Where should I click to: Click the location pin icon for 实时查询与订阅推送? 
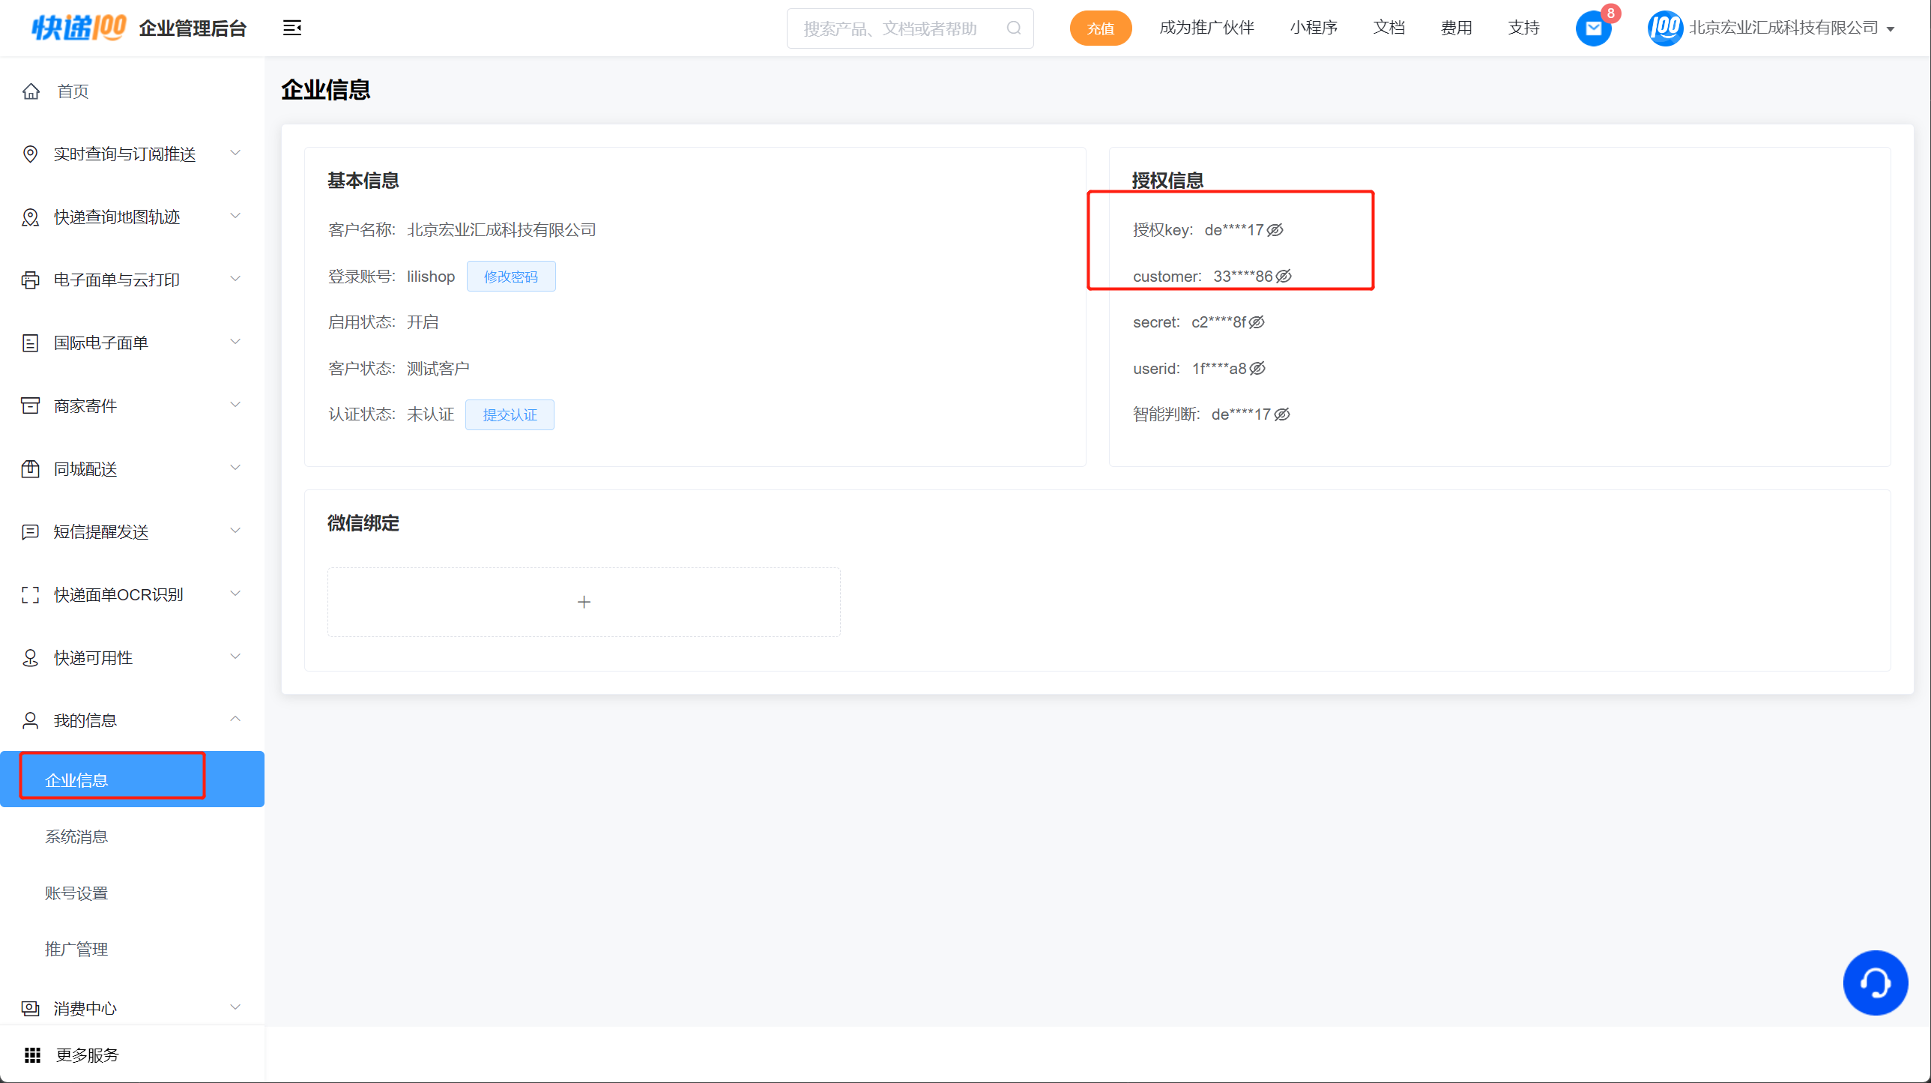(31, 154)
